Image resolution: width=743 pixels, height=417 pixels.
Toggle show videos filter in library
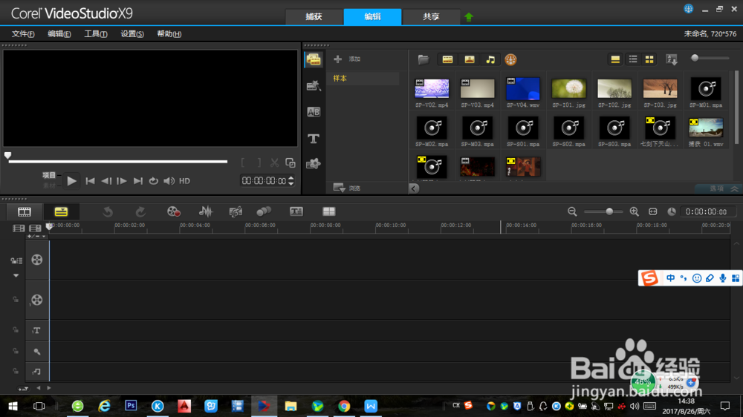coord(447,59)
